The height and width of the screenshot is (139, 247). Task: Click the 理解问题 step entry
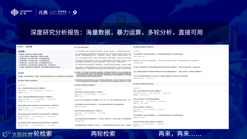[x=30, y=54]
